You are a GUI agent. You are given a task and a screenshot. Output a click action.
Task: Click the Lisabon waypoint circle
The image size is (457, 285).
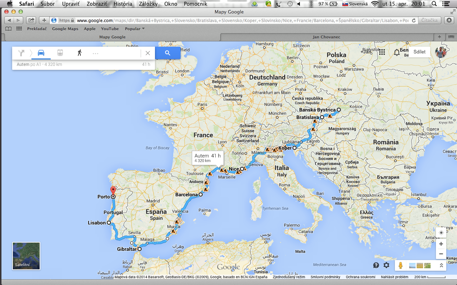click(109, 223)
